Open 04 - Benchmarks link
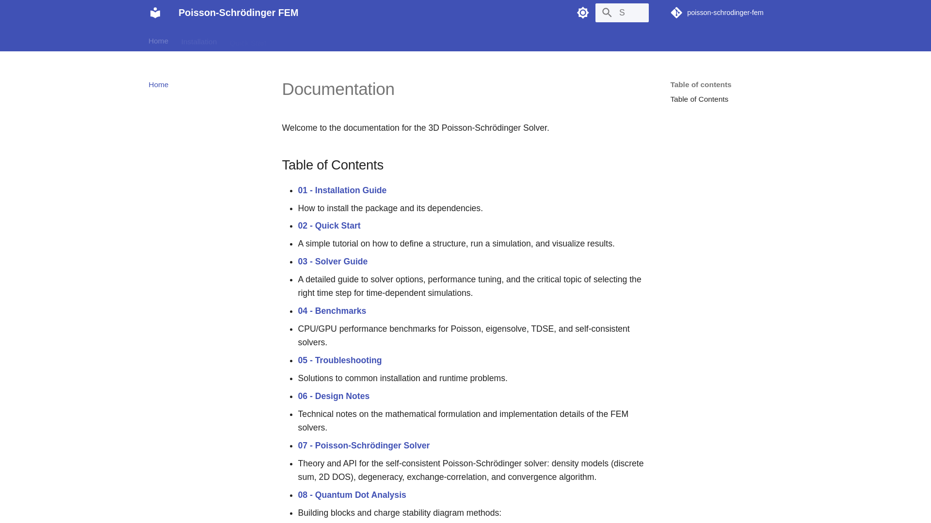Image resolution: width=931 pixels, height=523 pixels. tap(332, 311)
